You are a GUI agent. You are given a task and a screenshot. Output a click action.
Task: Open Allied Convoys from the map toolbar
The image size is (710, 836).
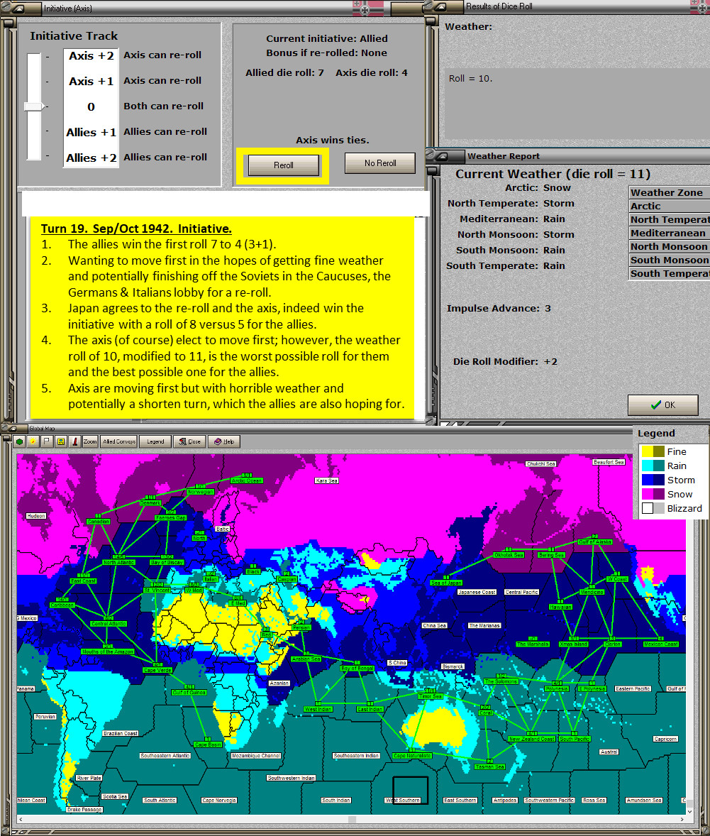click(119, 441)
